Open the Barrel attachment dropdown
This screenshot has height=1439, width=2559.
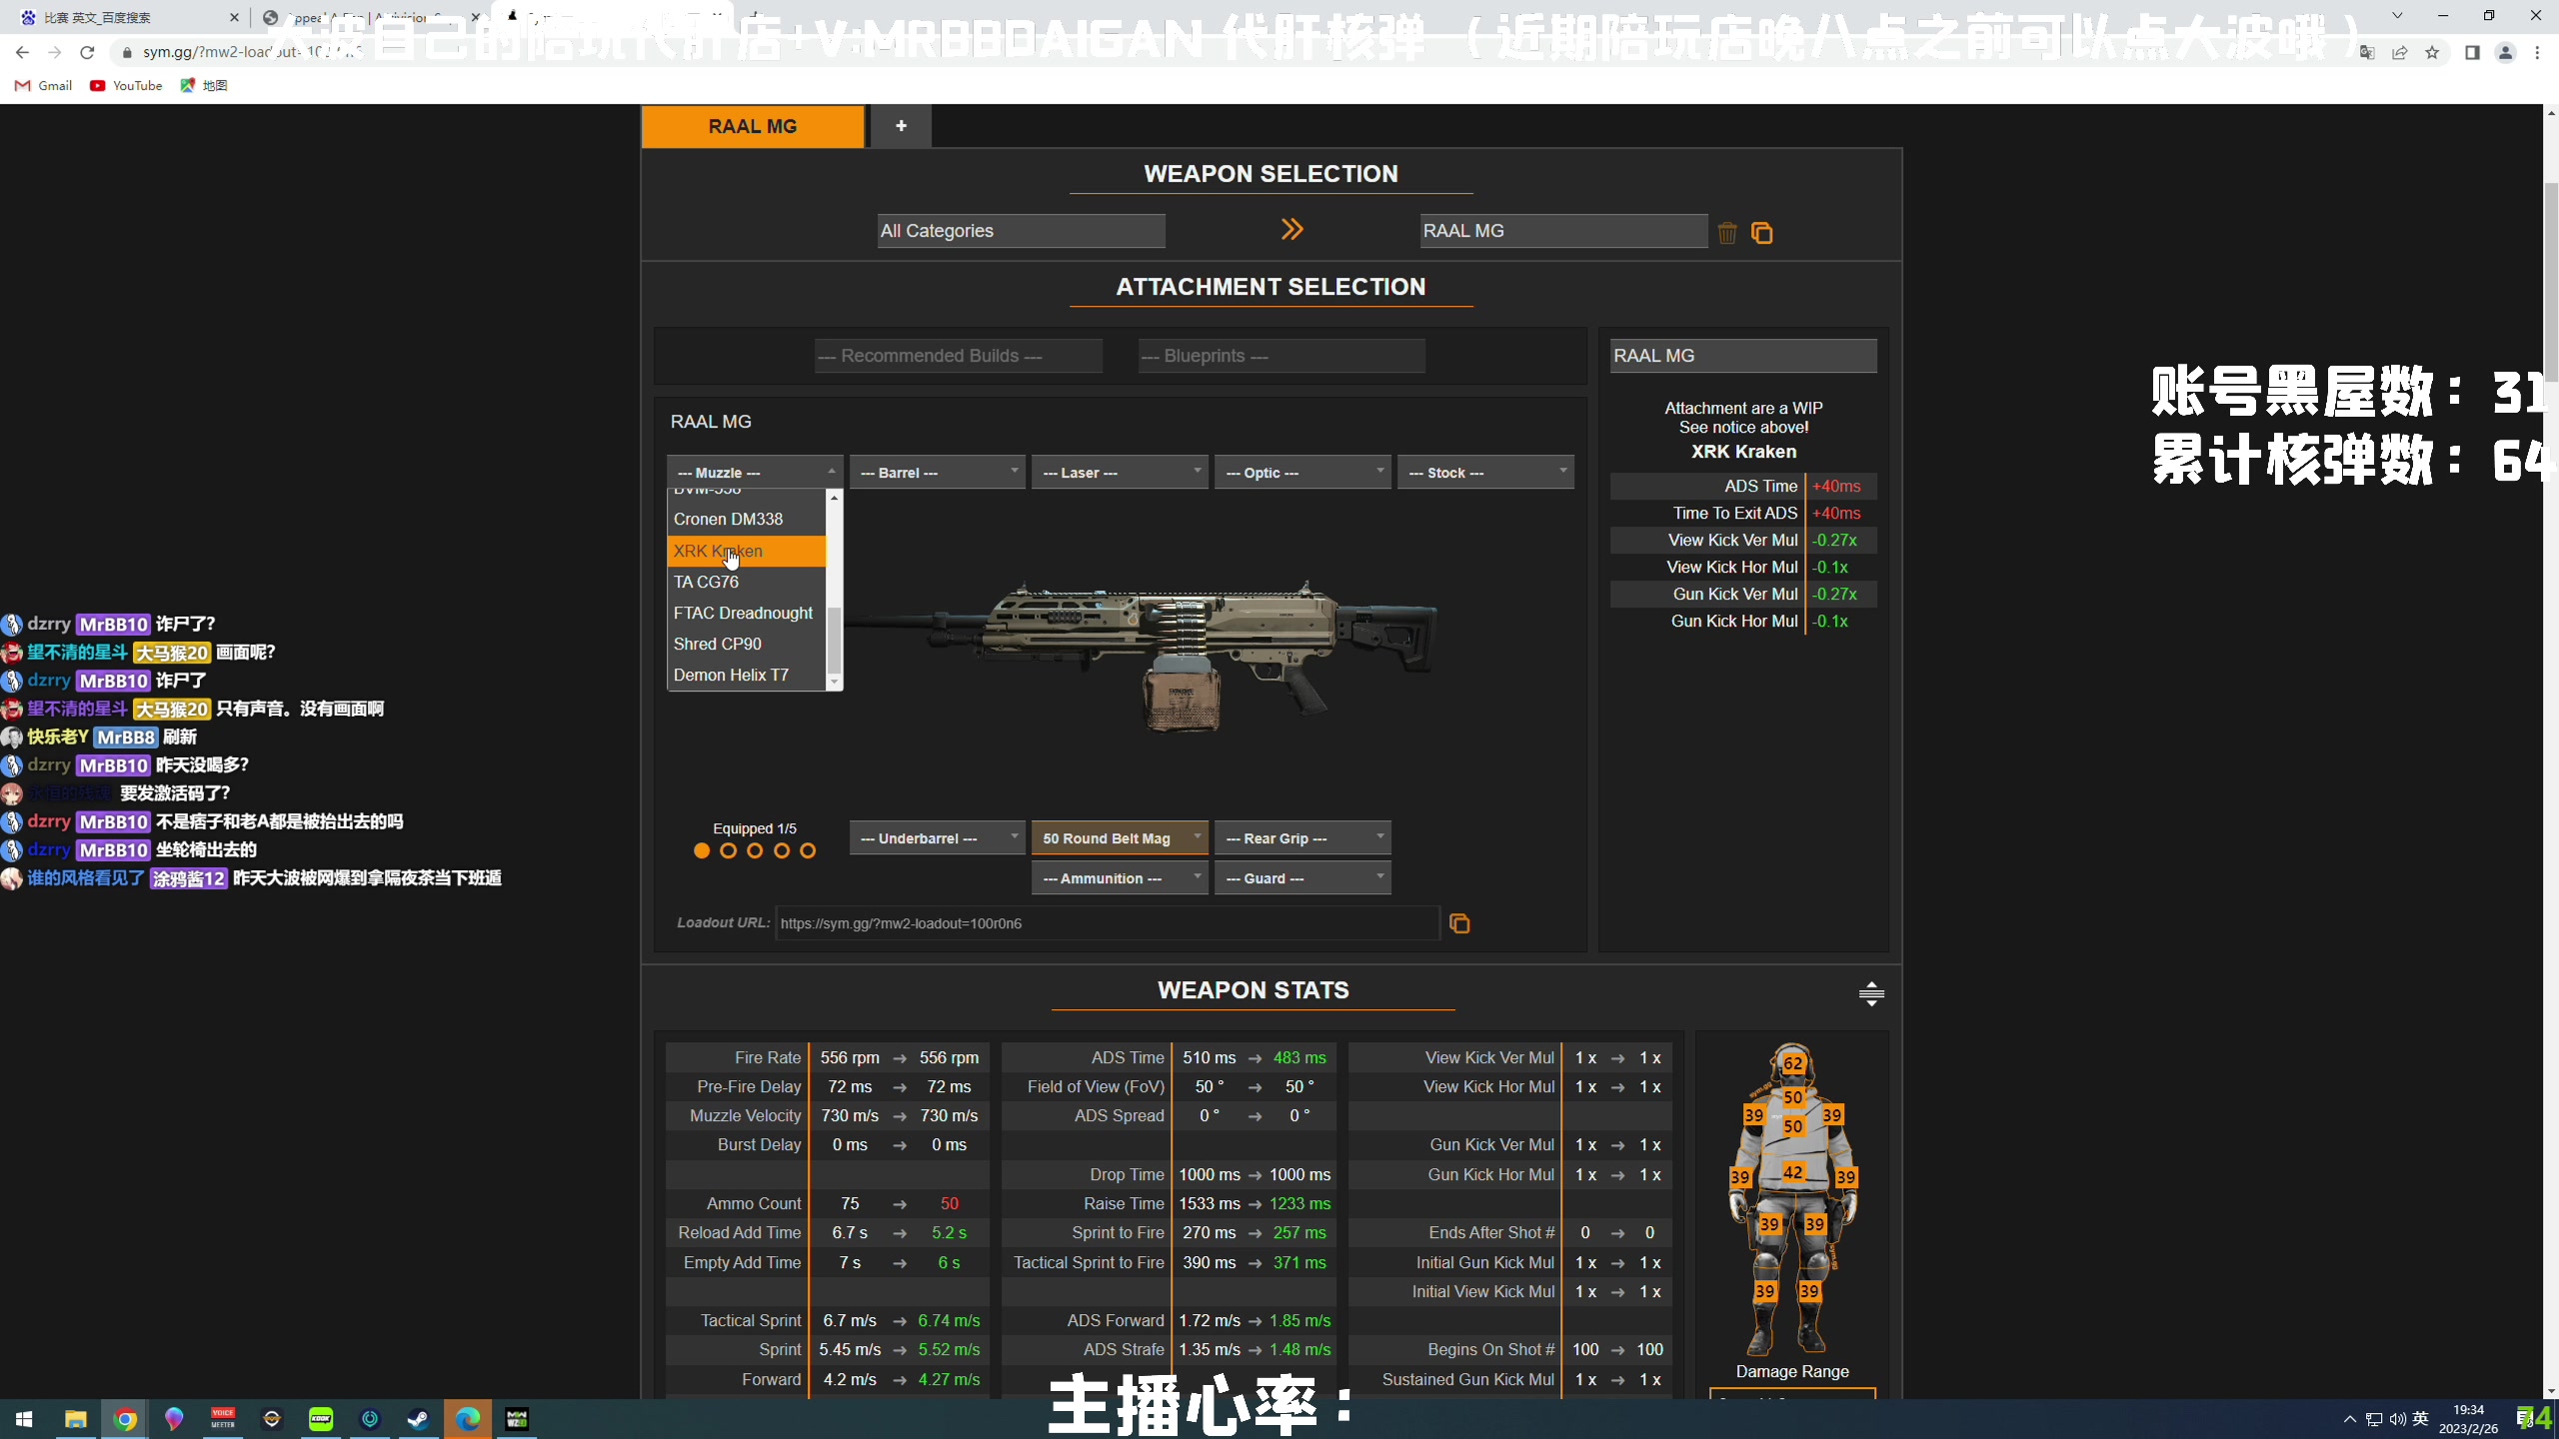point(938,473)
